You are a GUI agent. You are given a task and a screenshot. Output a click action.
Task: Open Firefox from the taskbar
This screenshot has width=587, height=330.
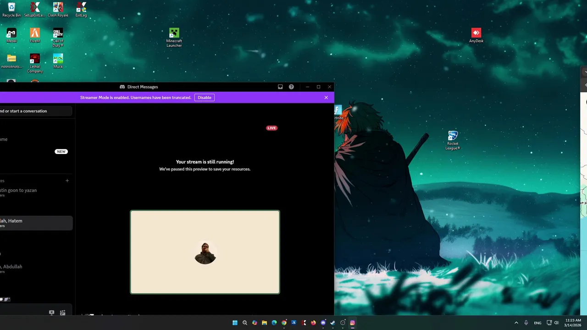coord(313,323)
